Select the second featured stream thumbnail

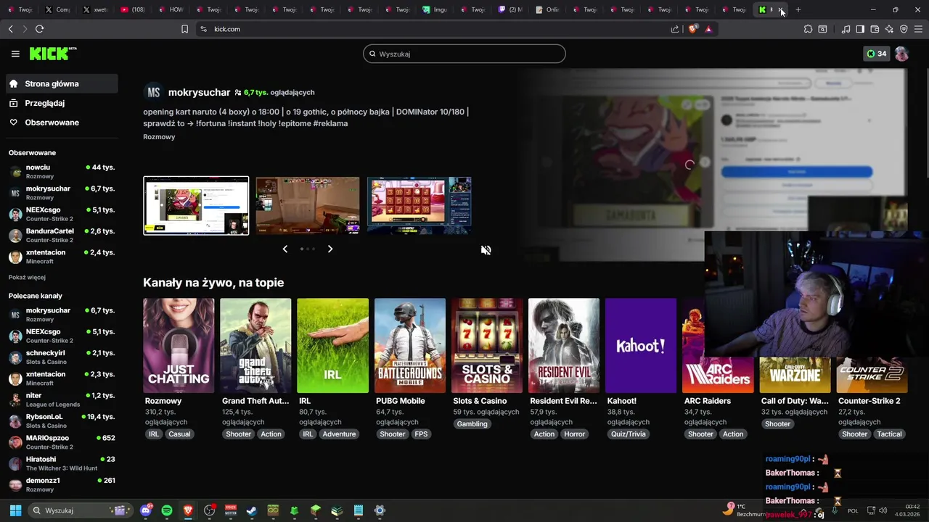point(308,205)
